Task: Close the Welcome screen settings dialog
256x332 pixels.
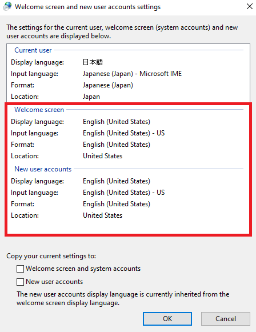Action: (x=250, y=6)
